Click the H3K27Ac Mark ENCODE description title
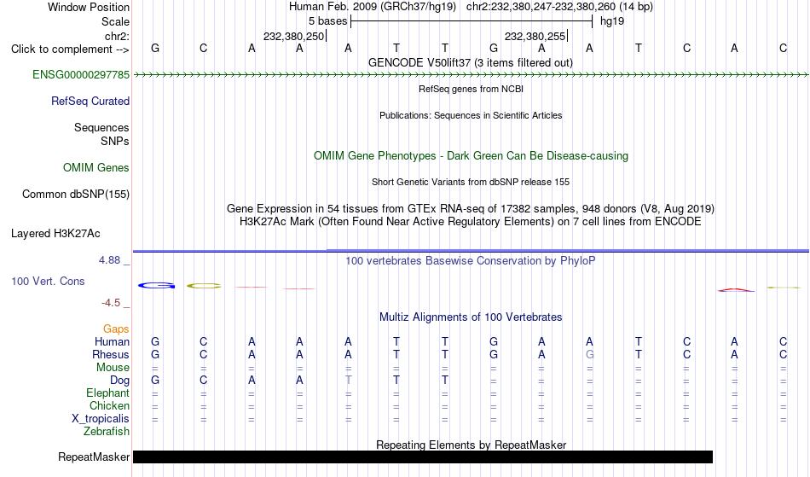Viewport: 810px width, 477px height. pyautogui.click(x=470, y=222)
